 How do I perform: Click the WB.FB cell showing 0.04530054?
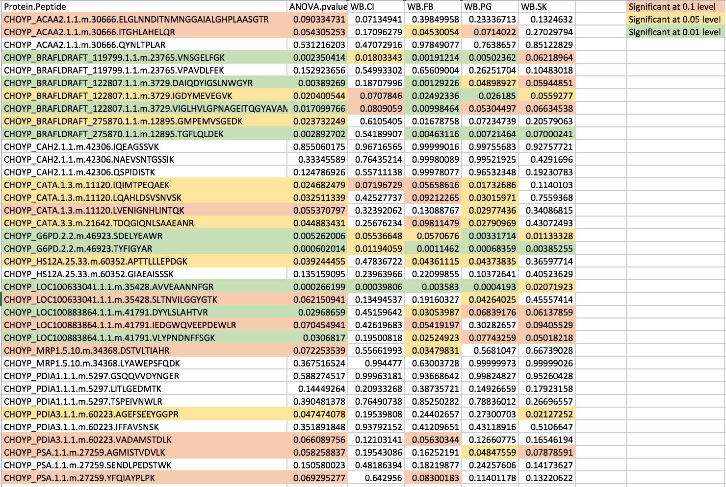[433, 32]
